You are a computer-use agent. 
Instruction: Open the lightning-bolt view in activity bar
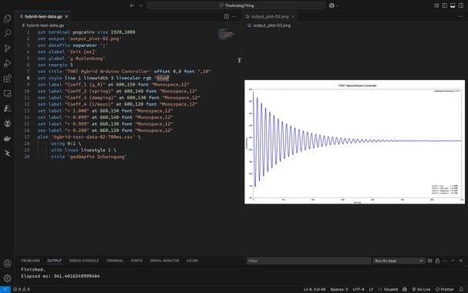pos(7,153)
